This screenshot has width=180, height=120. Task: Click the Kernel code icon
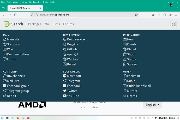pos(65,64)
